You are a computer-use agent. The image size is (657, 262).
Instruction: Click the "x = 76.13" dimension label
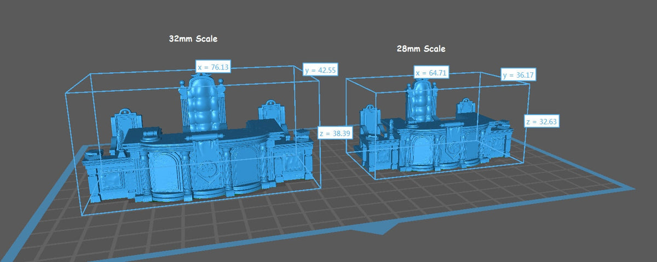click(x=213, y=67)
